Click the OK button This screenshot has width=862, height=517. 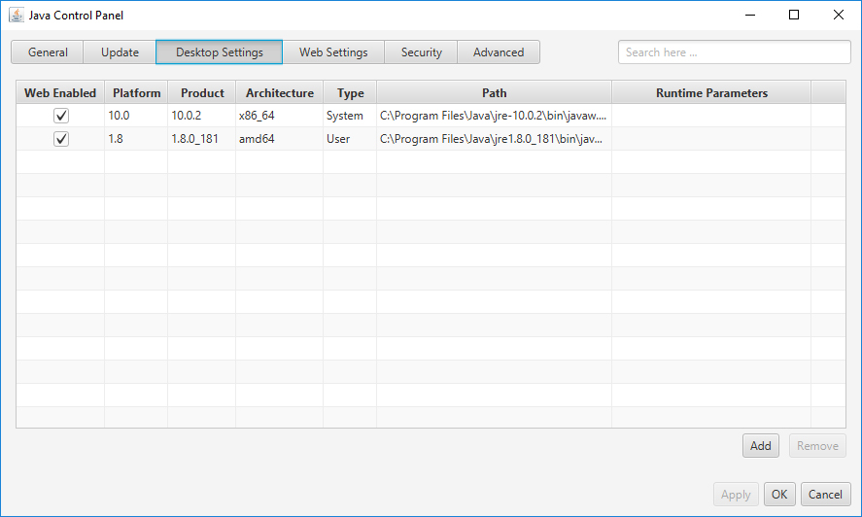tap(778, 495)
